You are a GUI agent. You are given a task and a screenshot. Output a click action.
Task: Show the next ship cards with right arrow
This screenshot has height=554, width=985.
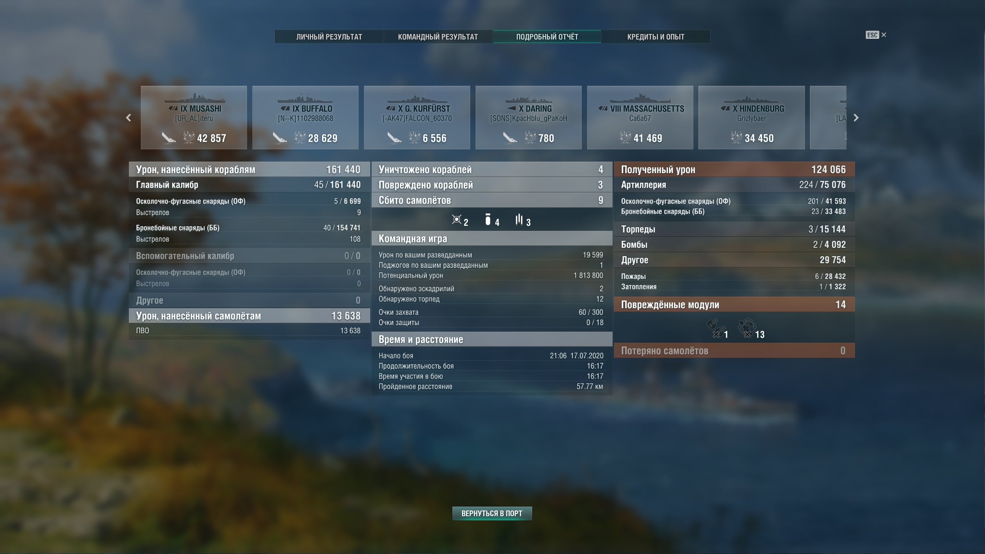(856, 118)
